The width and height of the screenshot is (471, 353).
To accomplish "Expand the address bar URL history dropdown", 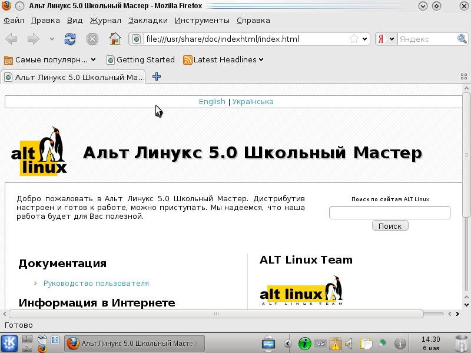I will click(364, 39).
